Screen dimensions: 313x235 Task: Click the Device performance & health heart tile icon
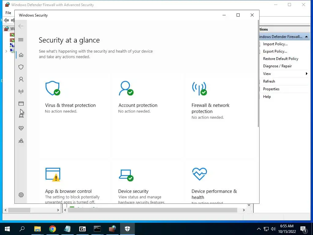click(199, 174)
